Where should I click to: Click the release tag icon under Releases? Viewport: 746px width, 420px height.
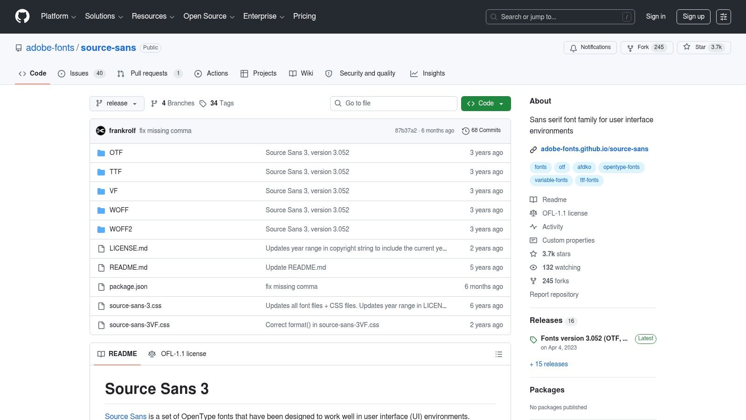pos(533,340)
